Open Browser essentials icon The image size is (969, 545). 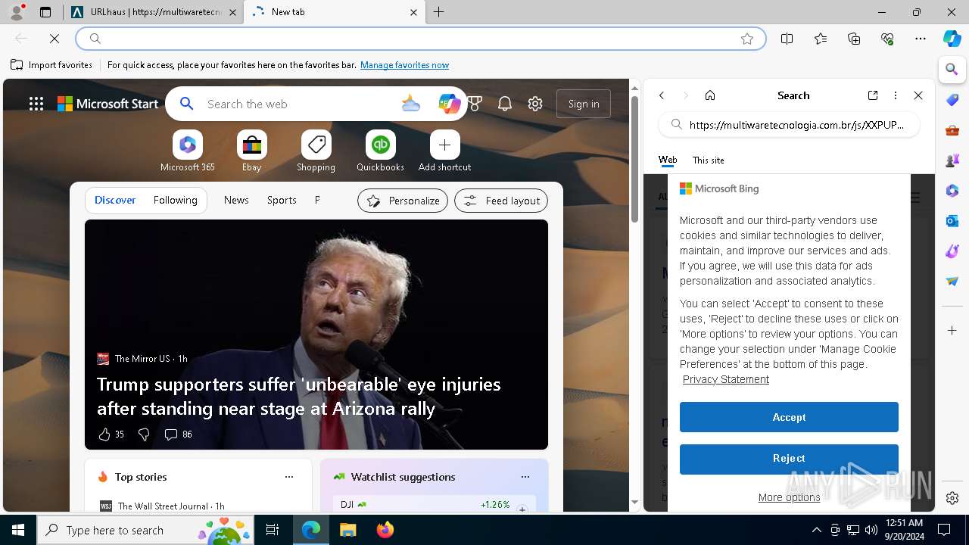point(887,39)
